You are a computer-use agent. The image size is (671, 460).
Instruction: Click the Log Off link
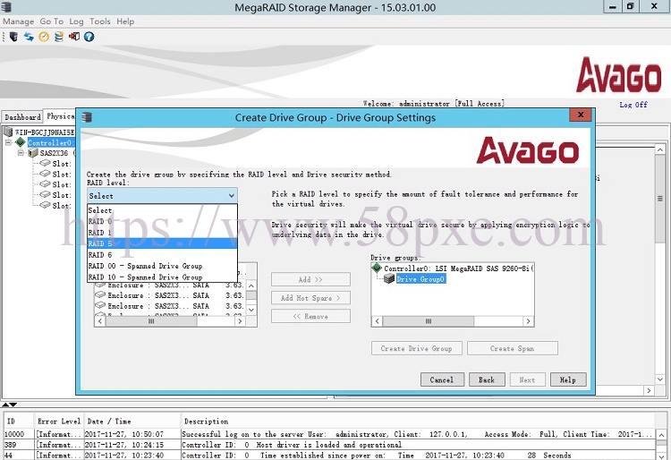(x=633, y=105)
